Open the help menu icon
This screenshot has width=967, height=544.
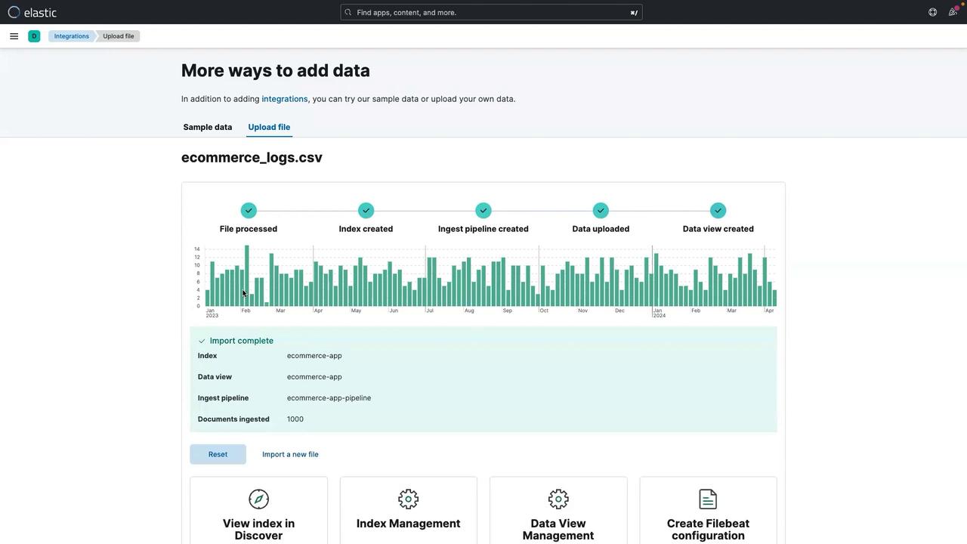pyautogui.click(x=932, y=12)
